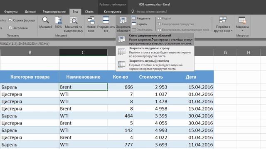
Task: Open the Charts tab
Action: click(89, 12)
